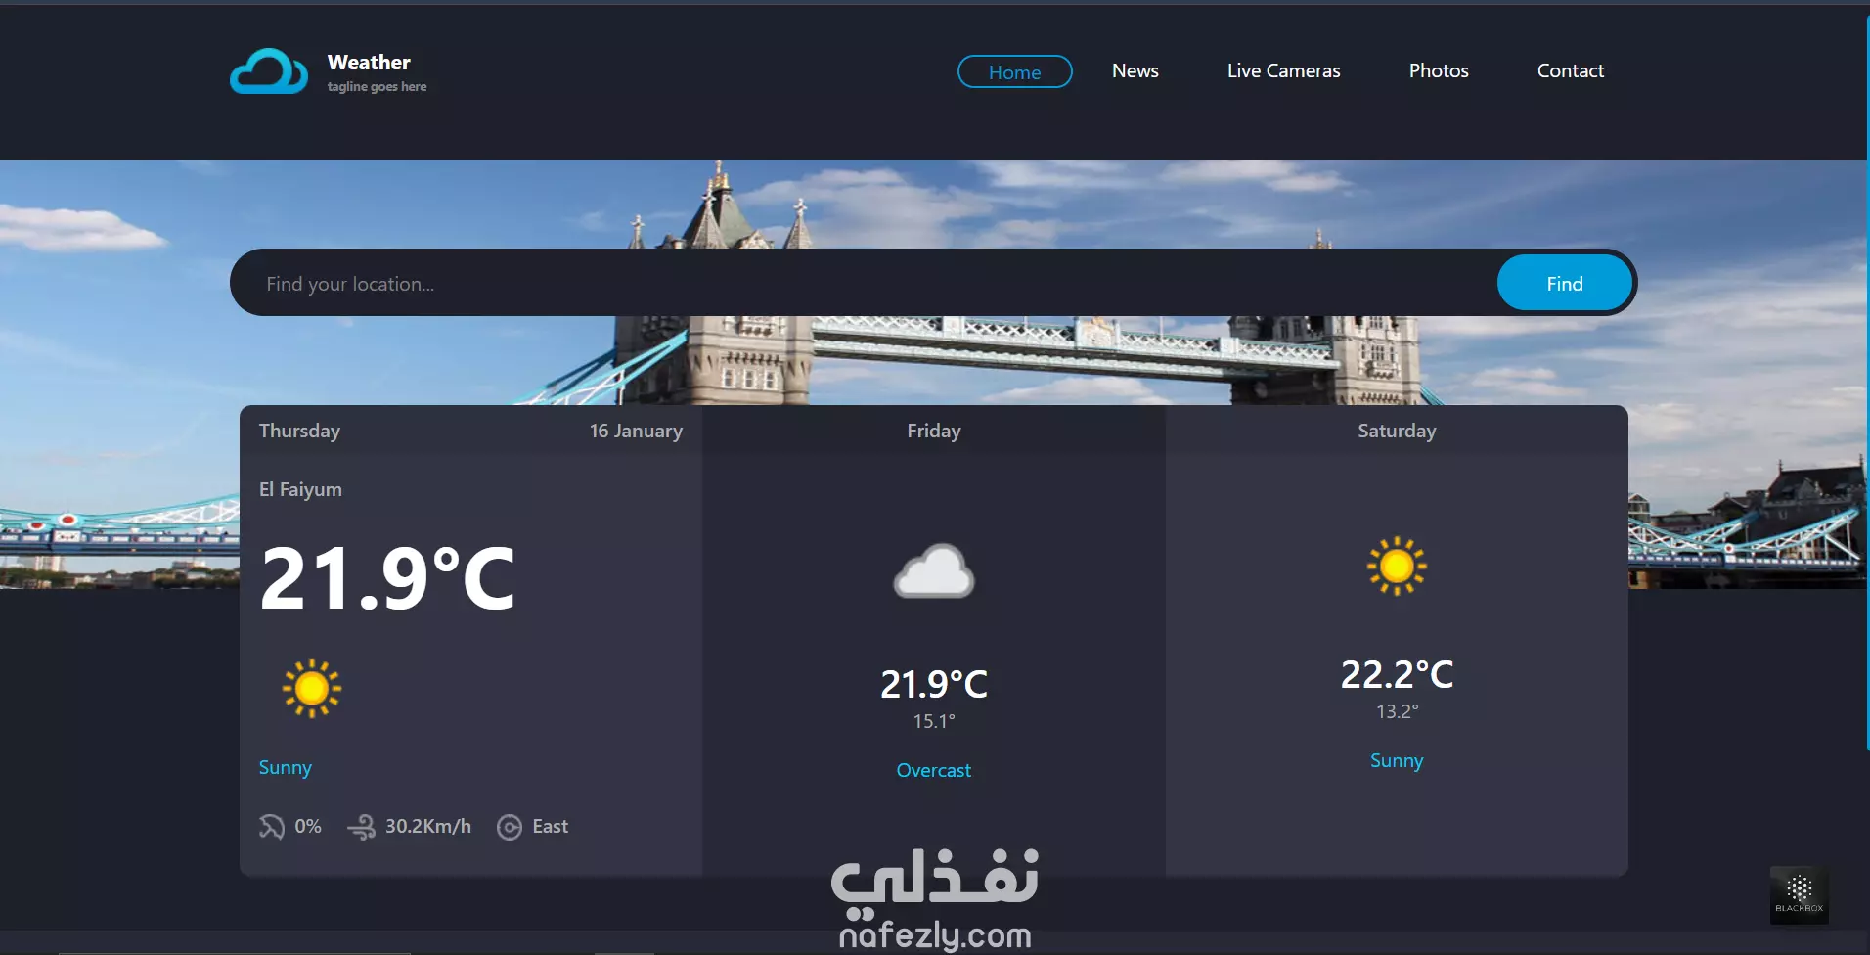Click the wind speed icon
Image resolution: width=1870 pixels, height=955 pixels.
361,827
